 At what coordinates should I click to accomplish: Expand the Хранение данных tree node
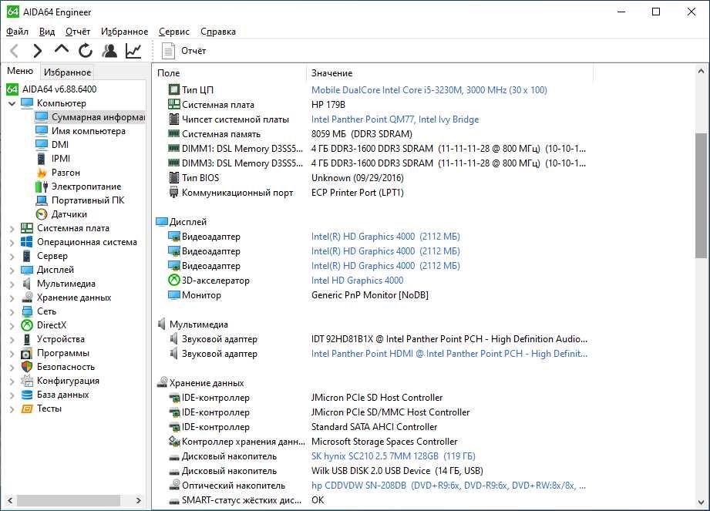point(12,298)
